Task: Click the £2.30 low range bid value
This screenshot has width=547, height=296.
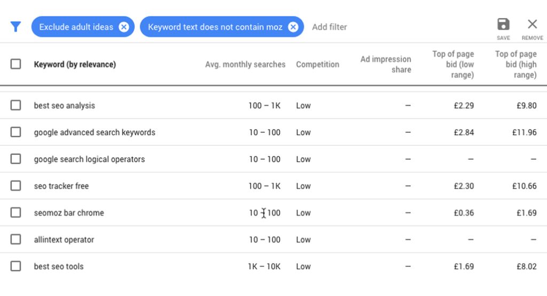Action: coord(464,186)
